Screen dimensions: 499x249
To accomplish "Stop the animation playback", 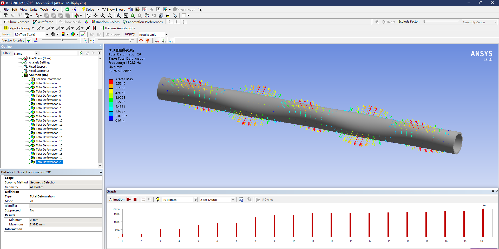I will (x=135, y=200).
